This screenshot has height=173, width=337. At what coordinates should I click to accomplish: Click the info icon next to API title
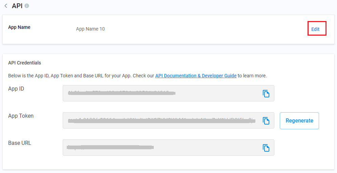tap(27, 6)
